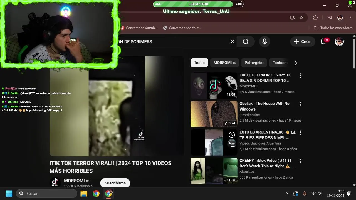This screenshot has width=356, height=200.
Task: Show hidden system tray icons
Action: (x=287, y=194)
